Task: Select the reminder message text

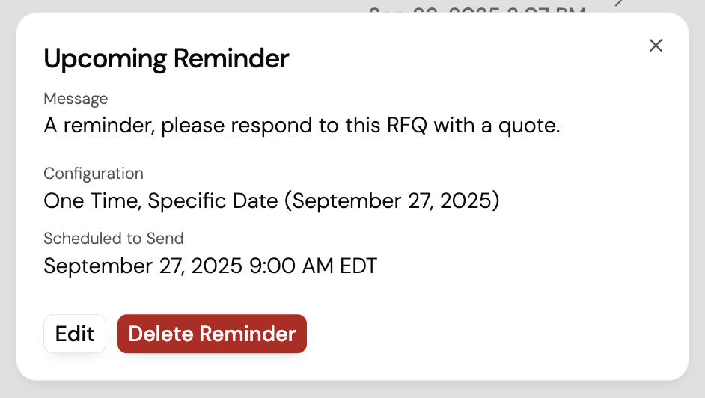Action: (x=302, y=126)
